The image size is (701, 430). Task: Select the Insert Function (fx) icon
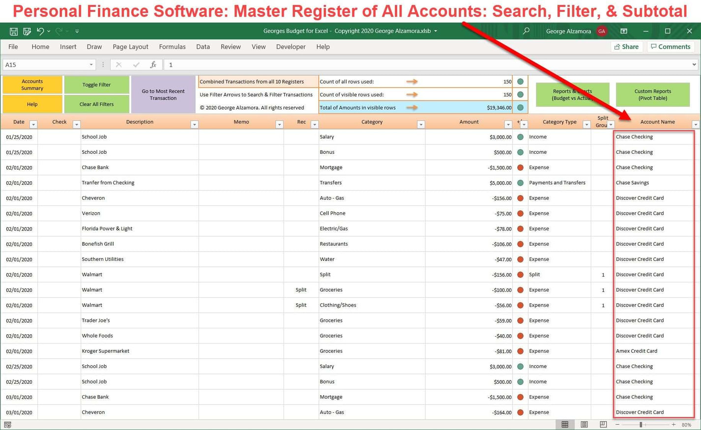153,64
